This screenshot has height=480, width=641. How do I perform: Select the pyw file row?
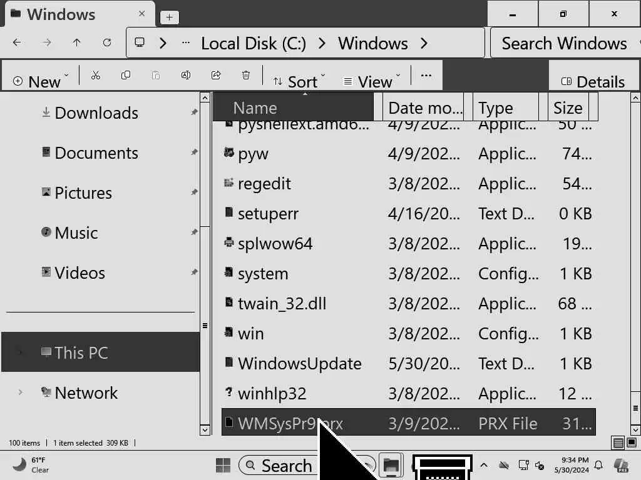[x=408, y=154]
